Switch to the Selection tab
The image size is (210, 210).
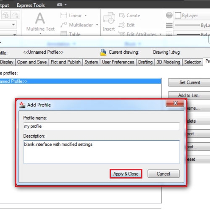pyautogui.click(x=193, y=62)
